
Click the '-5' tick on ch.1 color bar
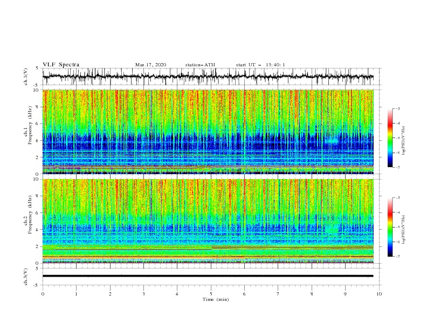click(397, 138)
